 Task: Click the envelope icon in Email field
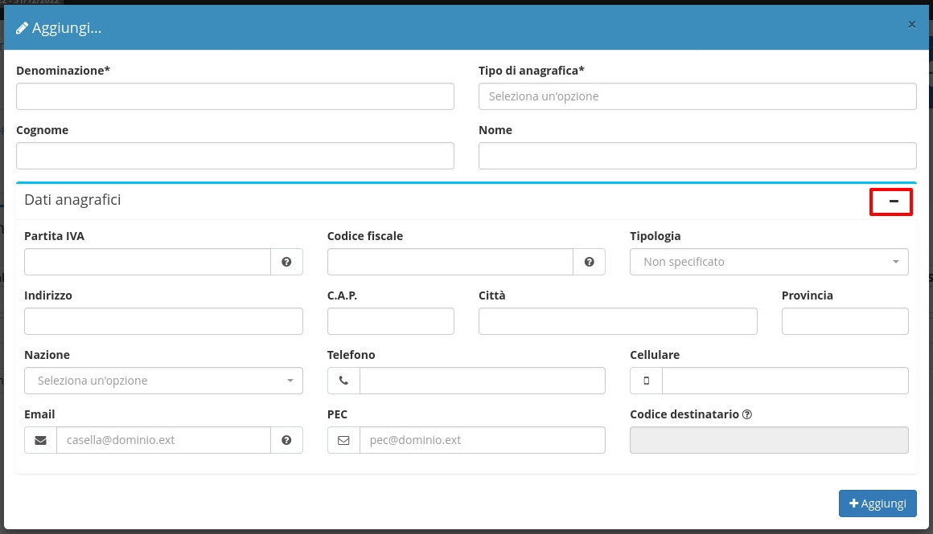pos(41,440)
